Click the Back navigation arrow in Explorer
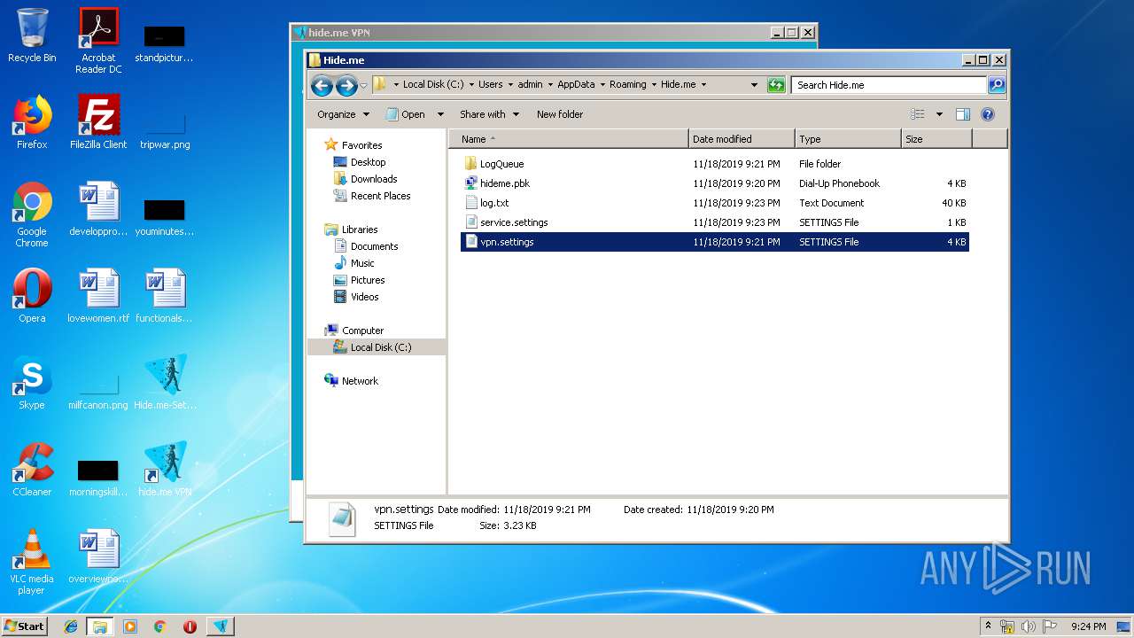This screenshot has height=638, width=1134. point(322,85)
